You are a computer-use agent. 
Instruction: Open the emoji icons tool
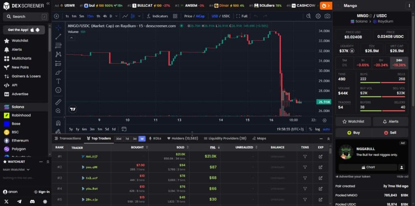click(x=58, y=90)
